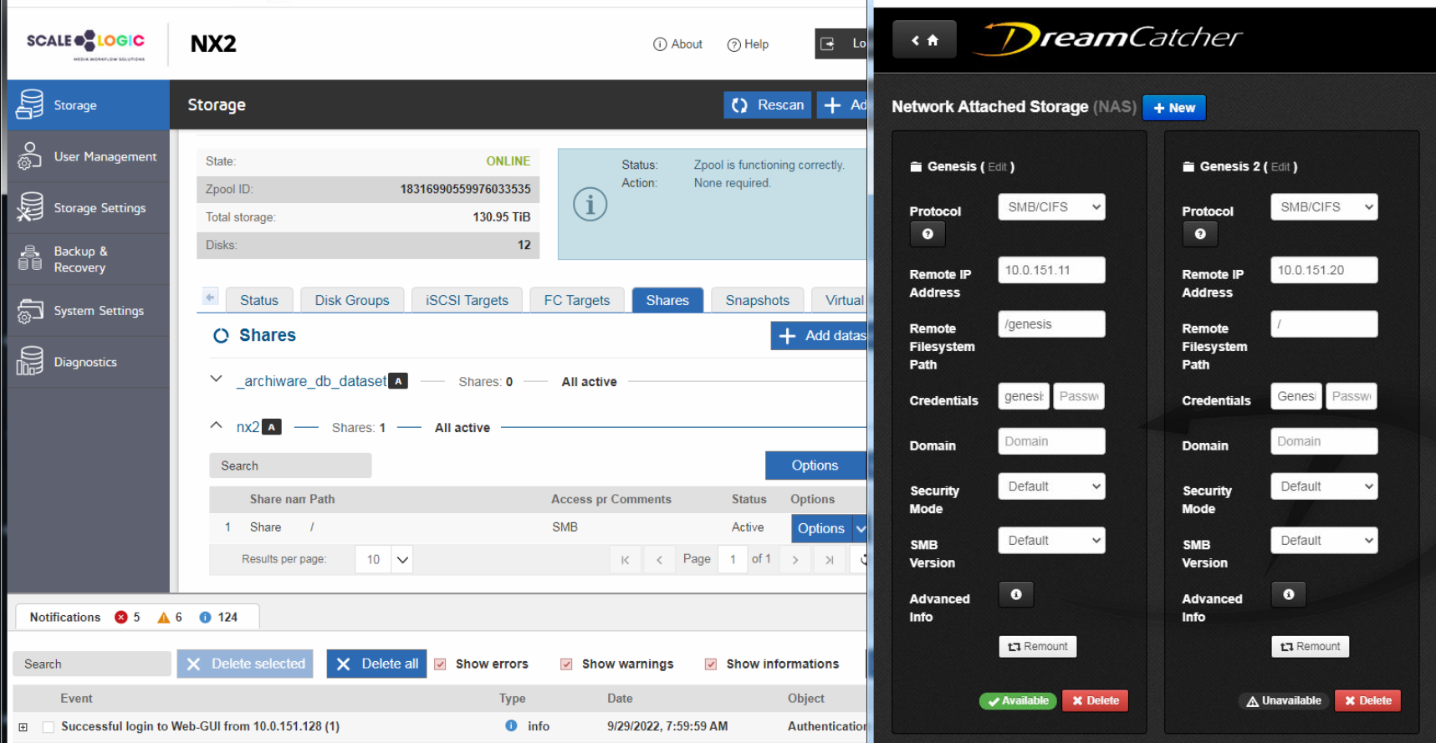Click the Delete all button

coord(376,664)
